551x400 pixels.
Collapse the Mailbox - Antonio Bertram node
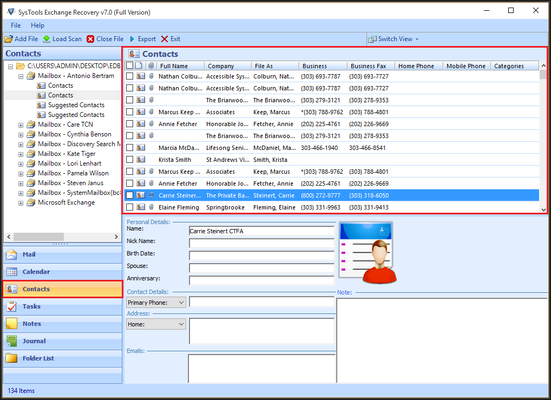21,76
